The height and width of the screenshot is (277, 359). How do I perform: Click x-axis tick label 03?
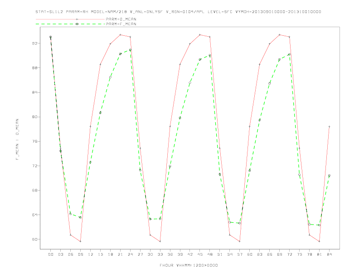pyautogui.click(x=60, y=254)
